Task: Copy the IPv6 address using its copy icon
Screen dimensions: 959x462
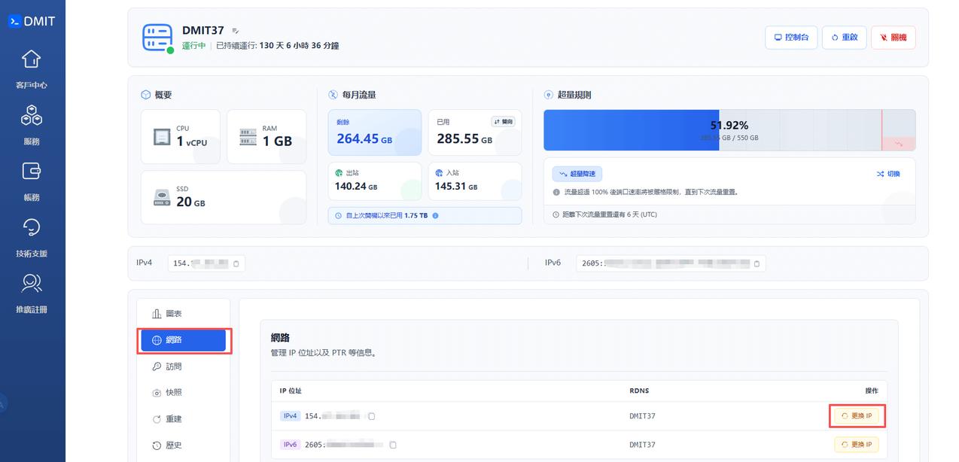Action: click(756, 263)
